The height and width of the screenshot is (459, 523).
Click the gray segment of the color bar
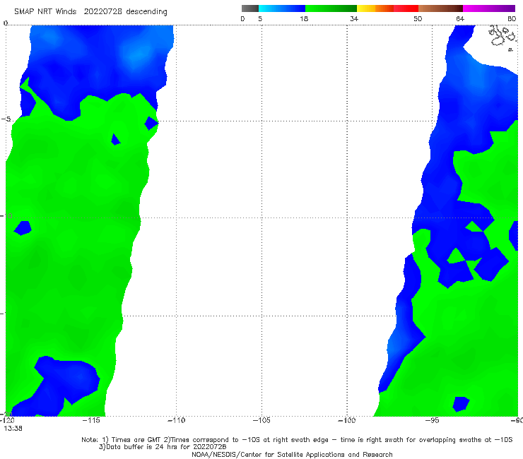(250, 8)
